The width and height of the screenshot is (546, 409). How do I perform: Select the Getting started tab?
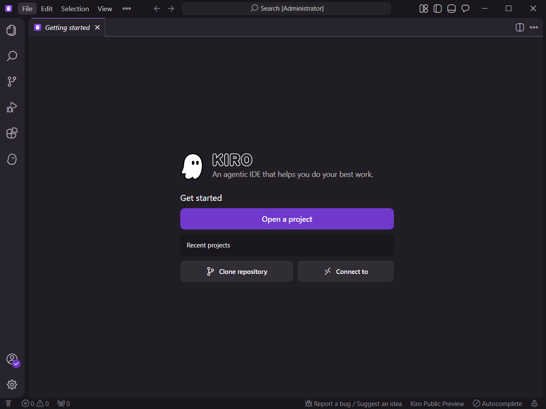pyautogui.click(x=67, y=27)
